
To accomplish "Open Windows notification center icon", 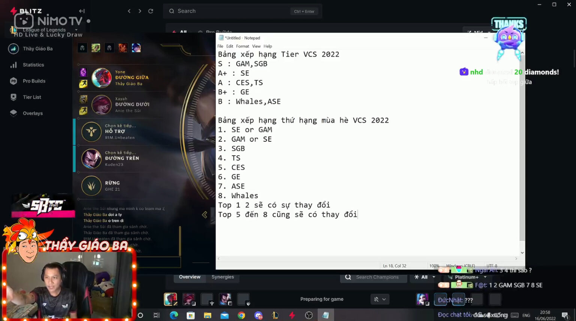I will (565, 315).
